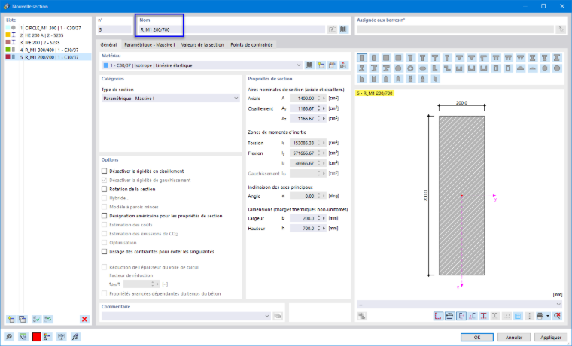
Task: Click the delete section red X
Action: point(84,320)
